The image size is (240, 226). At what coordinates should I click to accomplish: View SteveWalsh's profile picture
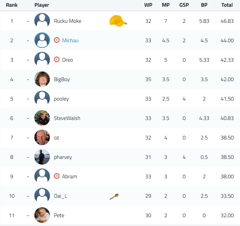[x=42, y=118]
